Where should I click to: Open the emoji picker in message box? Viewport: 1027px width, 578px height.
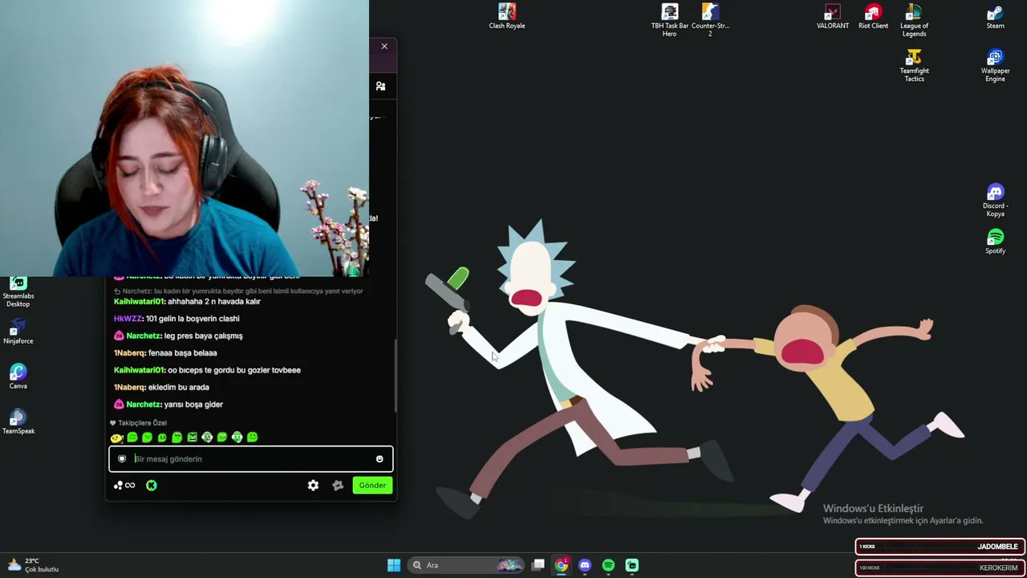coord(380,459)
